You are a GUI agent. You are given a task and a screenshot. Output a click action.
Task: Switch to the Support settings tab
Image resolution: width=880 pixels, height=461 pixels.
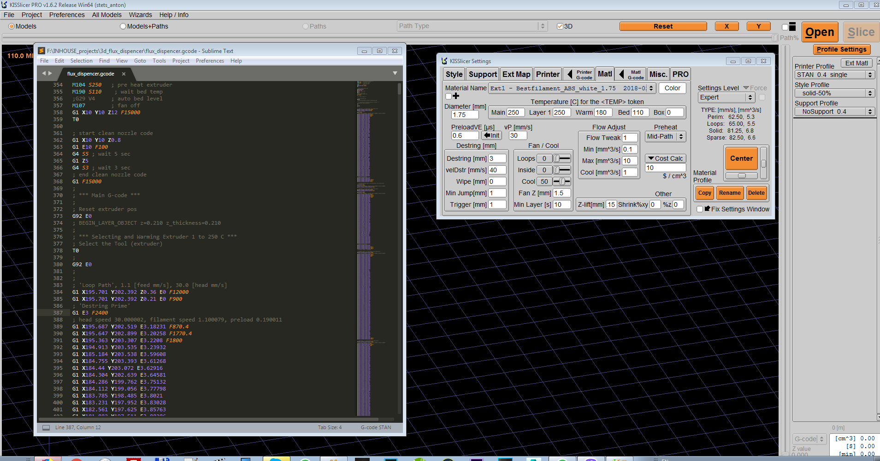[x=483, y=74]
